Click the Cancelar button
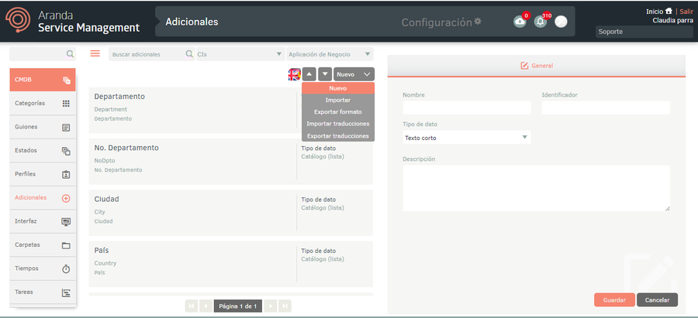This screenshot has height=318, width=698. 657,299
